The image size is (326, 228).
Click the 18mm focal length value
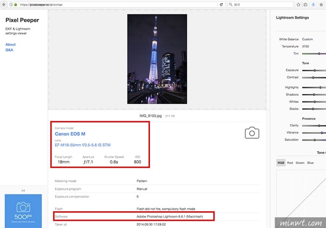pos(64,162)
